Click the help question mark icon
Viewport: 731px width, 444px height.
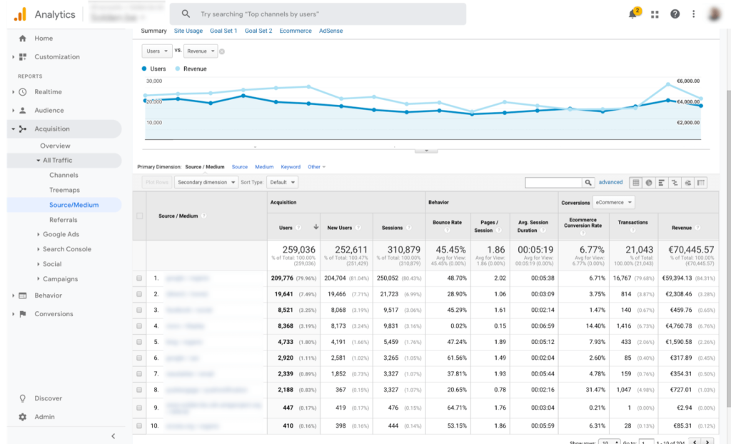(675, 14)
